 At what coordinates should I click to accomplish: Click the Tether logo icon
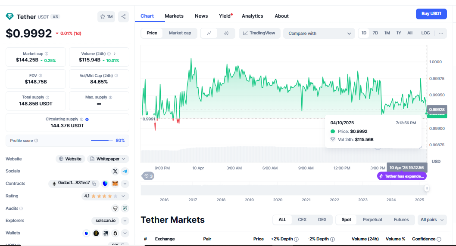point(9,16)
